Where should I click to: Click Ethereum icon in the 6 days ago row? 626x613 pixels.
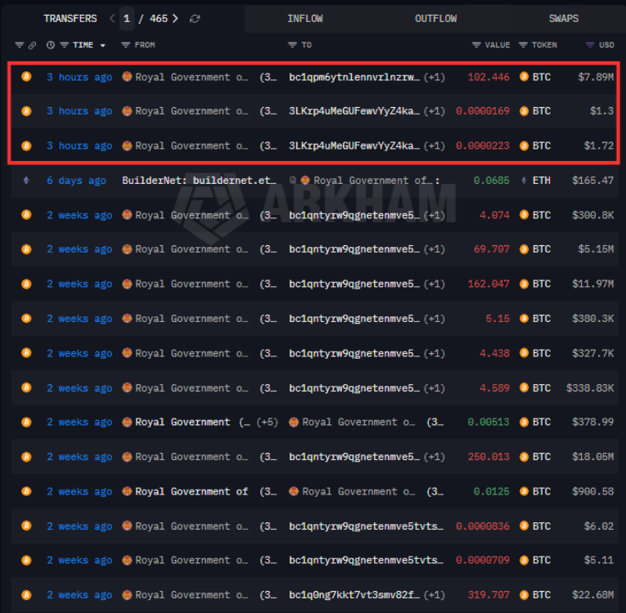click(26, 181)
